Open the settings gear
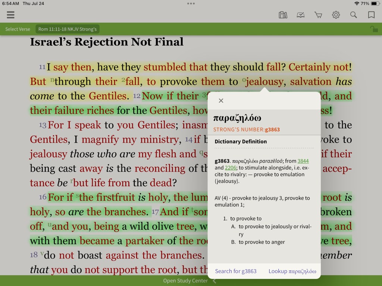The width and height of the screenshot is (382, 286). pos(336,15)
